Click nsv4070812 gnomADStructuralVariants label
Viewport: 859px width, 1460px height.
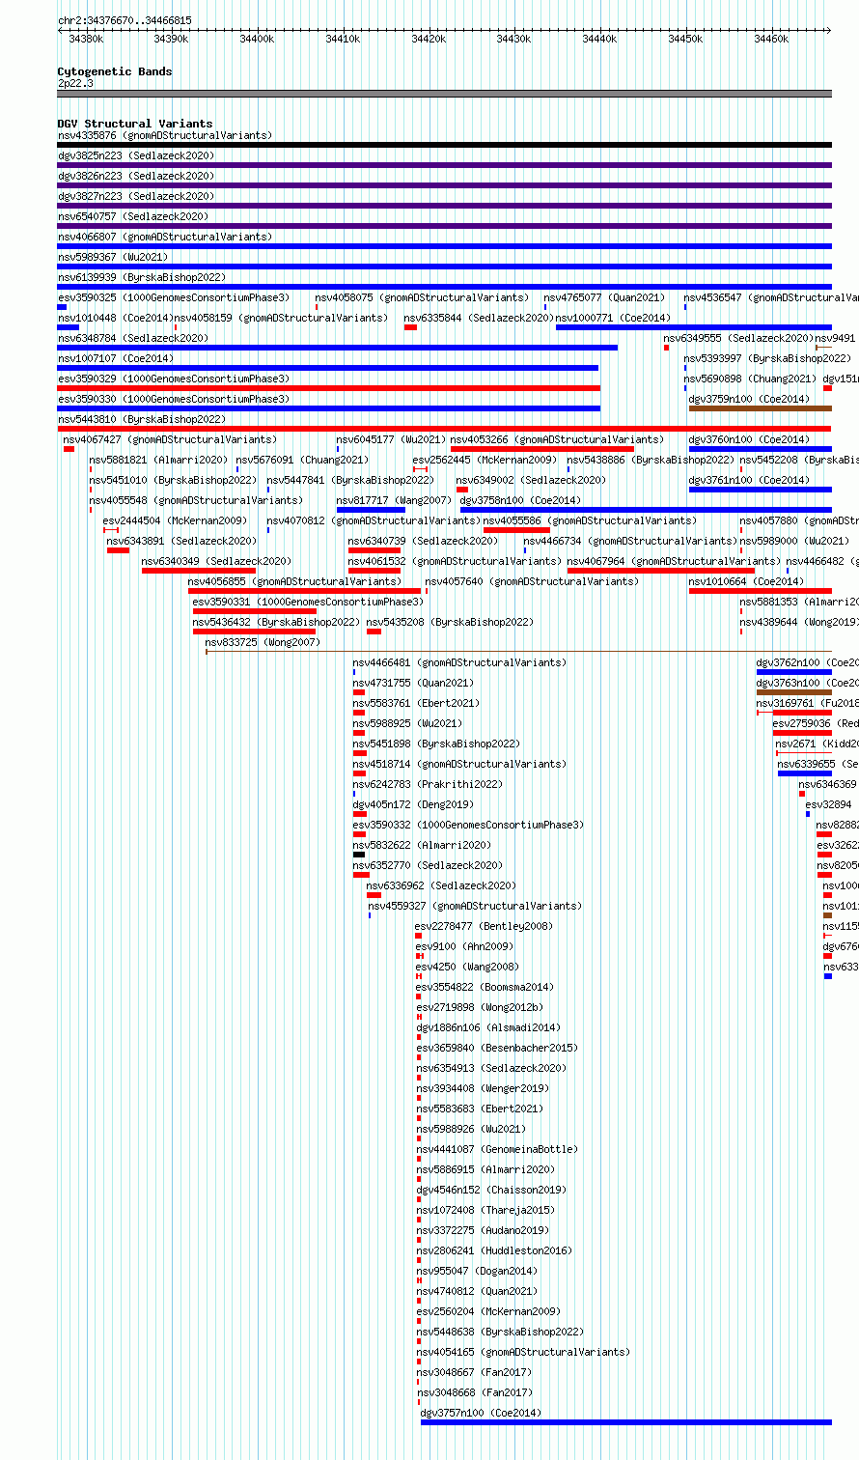374,520
